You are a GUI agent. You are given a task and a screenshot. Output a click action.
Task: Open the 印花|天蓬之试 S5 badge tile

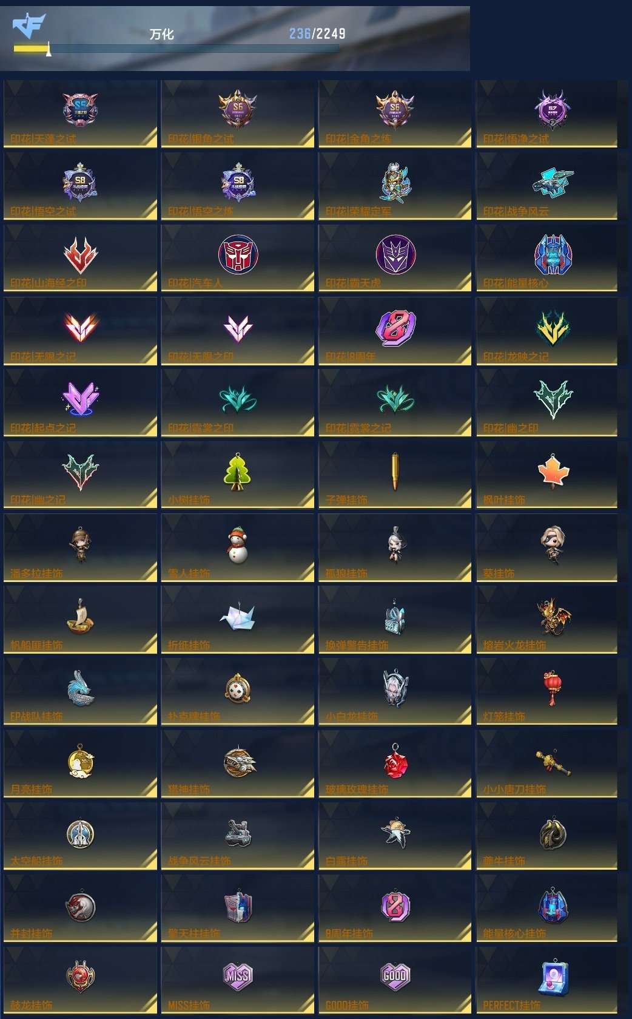click(80, 113)
